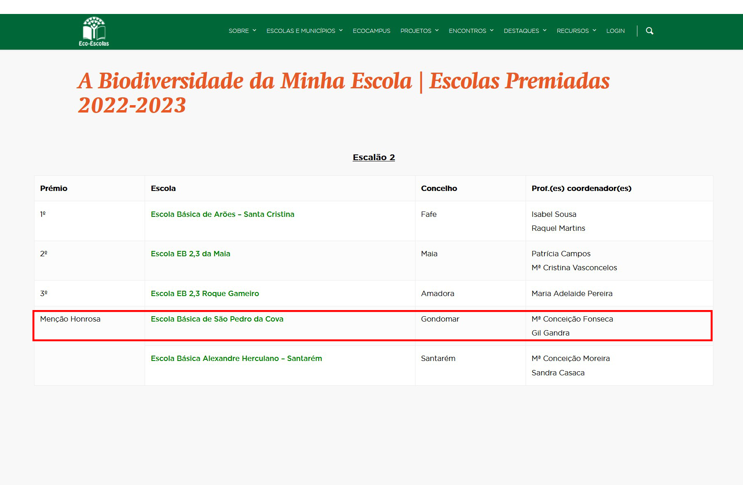Click the Escalão 2 underlined heading
743x485 pixels.
pos(374,157)
